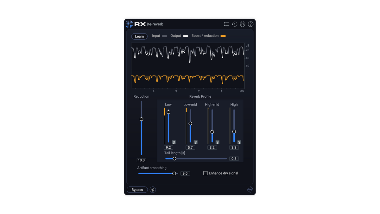Click the High band value 3.3
Viewport: 380px width, 214px height.
[234, 147]
